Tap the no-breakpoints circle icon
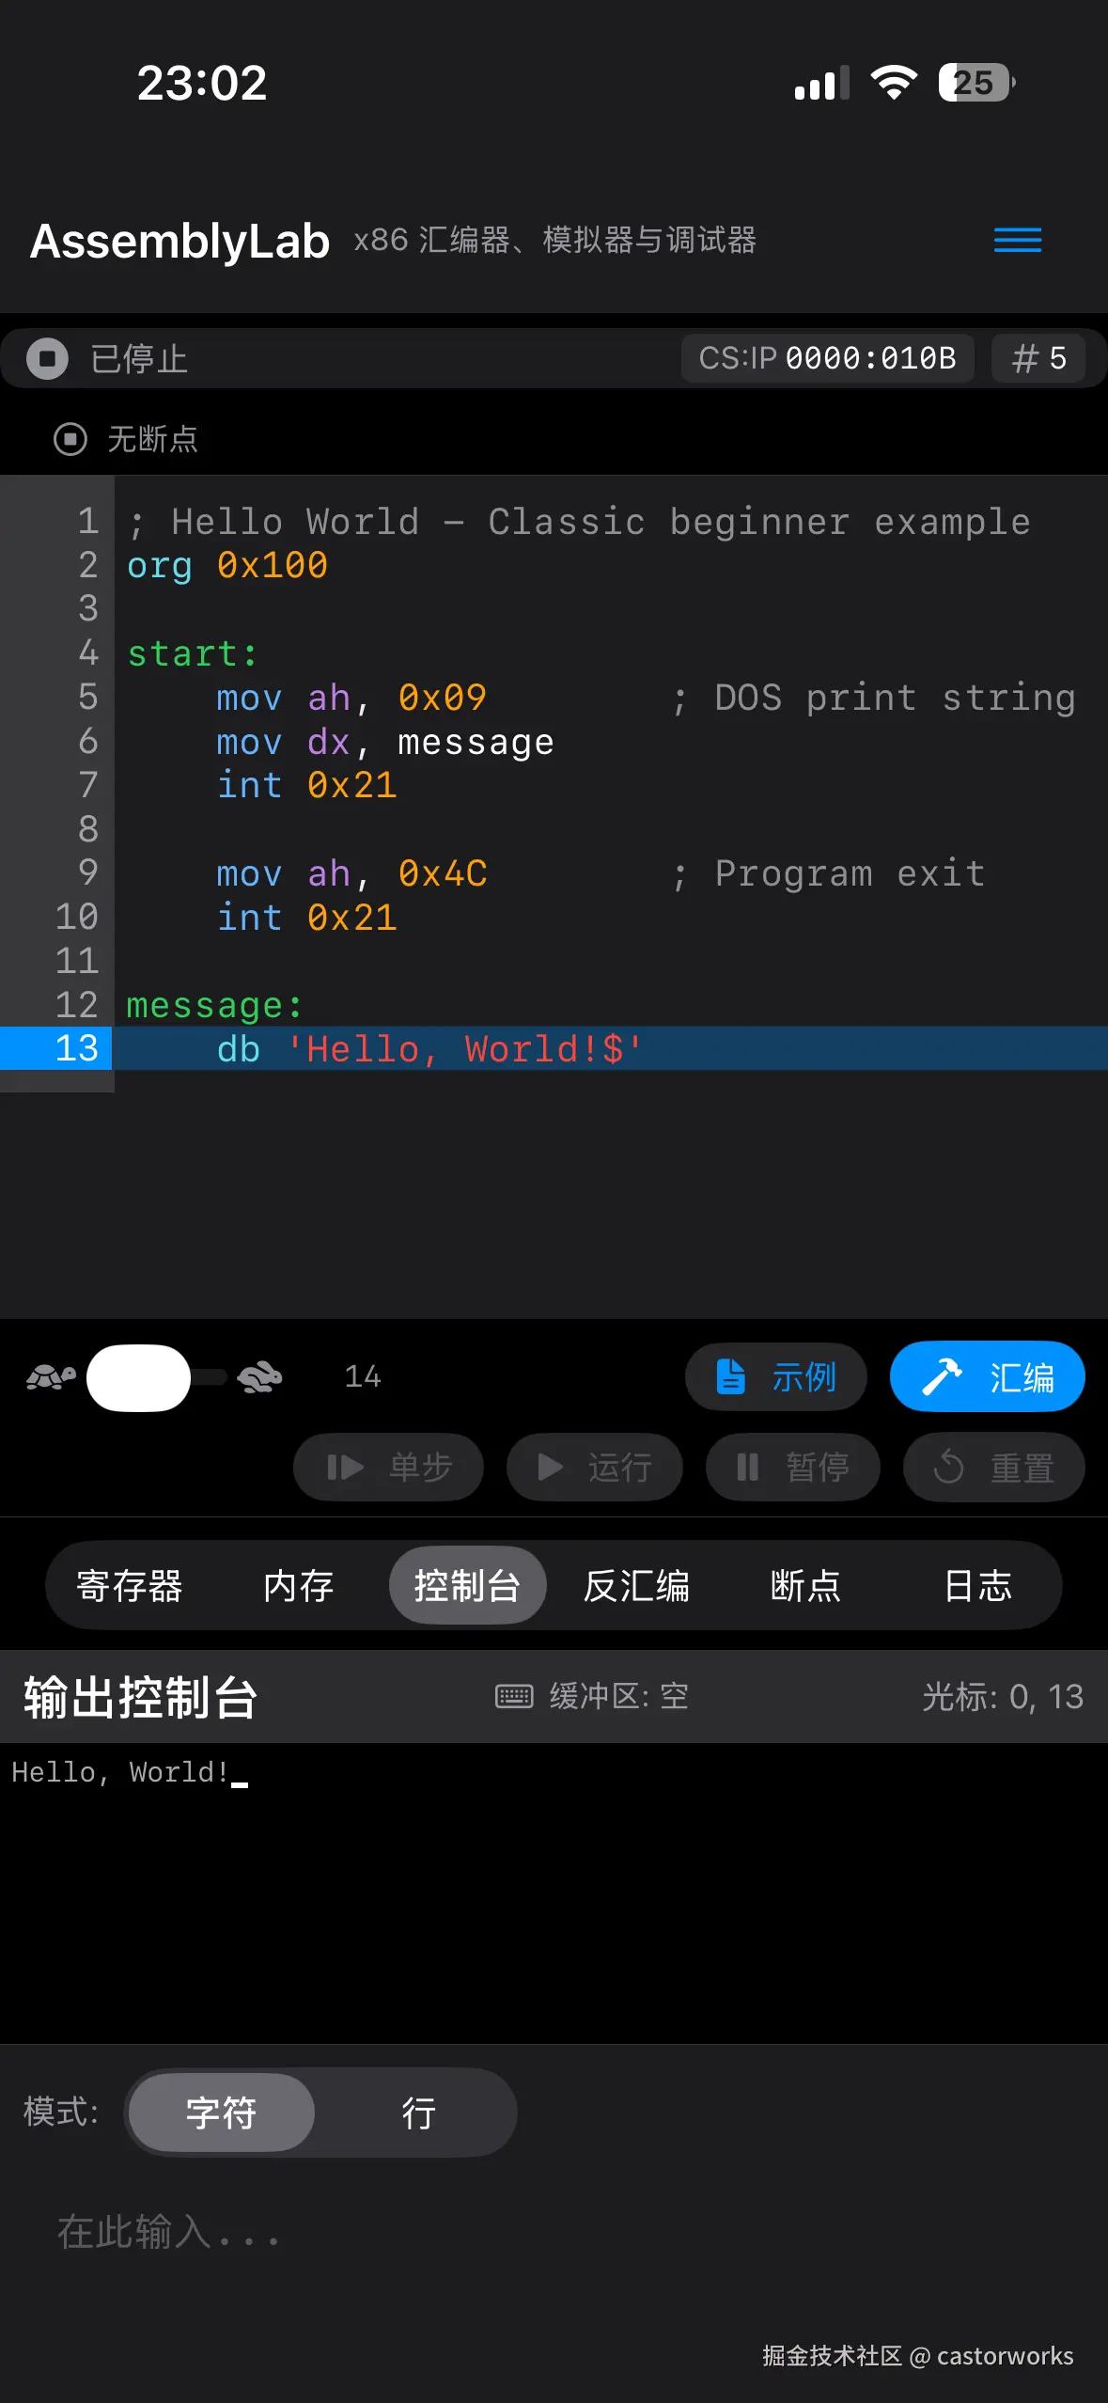This screenshot has height=2403, width=1108. [70, 439]
